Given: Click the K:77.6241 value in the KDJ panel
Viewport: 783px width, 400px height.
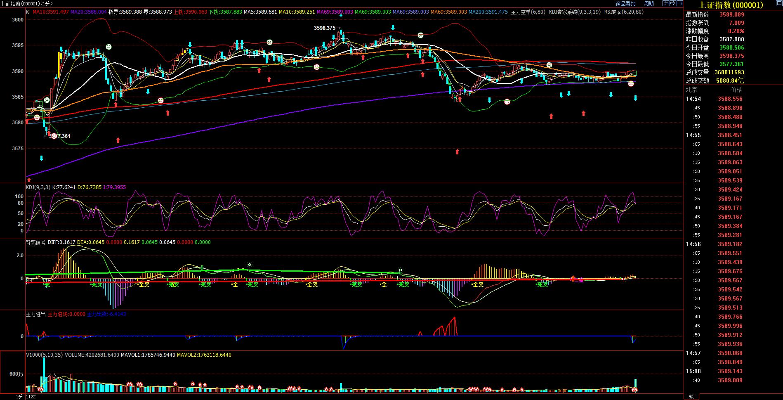Looking at the screenshot, I should point(64,187).
